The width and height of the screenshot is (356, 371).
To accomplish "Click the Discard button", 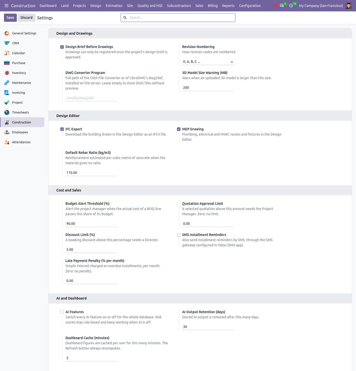I will [26, 18].
